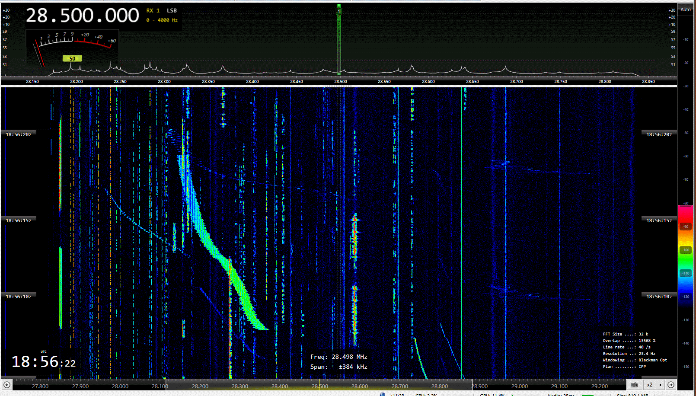The height and width of the screenshot is (396, 696).
Task: Click 27.900 on the bottom band navigator
Action: tap(80, 386)
